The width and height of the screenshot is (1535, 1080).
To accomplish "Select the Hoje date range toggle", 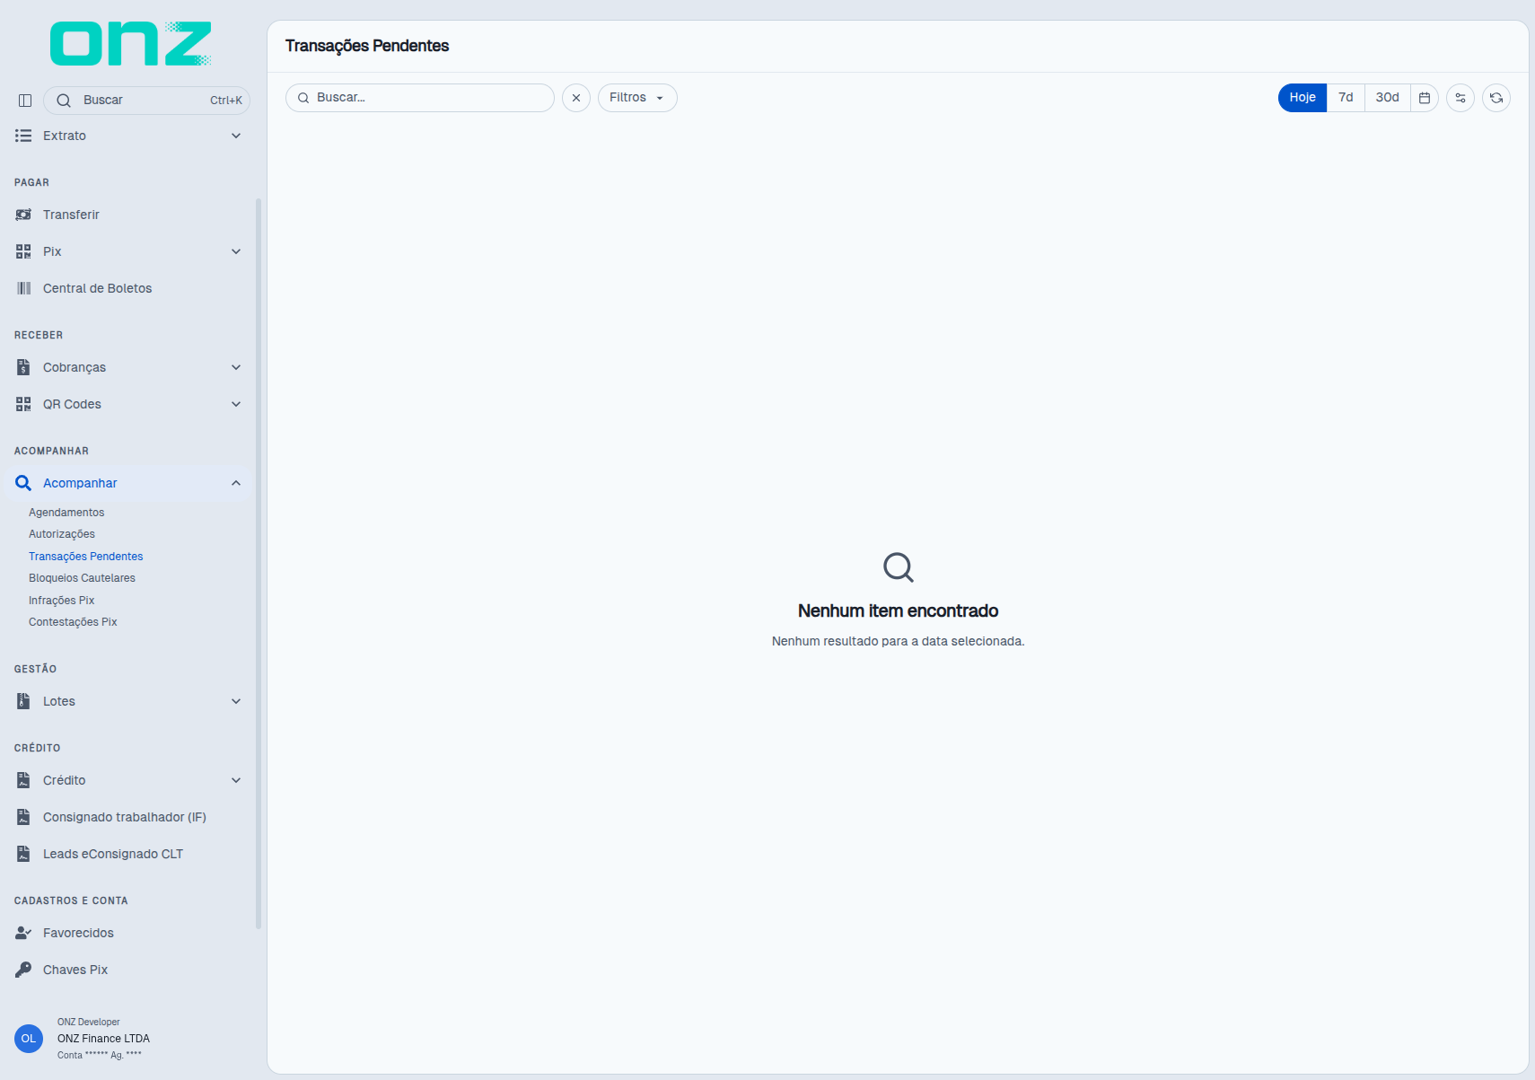I will coord(1303,98).
